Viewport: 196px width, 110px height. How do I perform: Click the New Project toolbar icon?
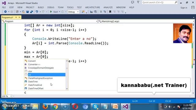[x=17, y=12]
